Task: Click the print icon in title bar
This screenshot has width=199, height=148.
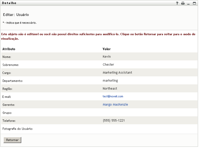Action: click(x=183, y=3)
